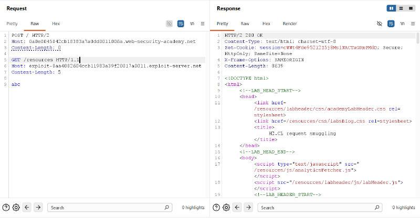Switch Response view to Pretty tab
Viewport: 420px width, 218px height.
[222, 24]
